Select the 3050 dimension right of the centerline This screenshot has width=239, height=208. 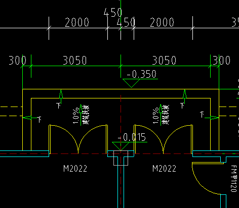coord(164,61)
